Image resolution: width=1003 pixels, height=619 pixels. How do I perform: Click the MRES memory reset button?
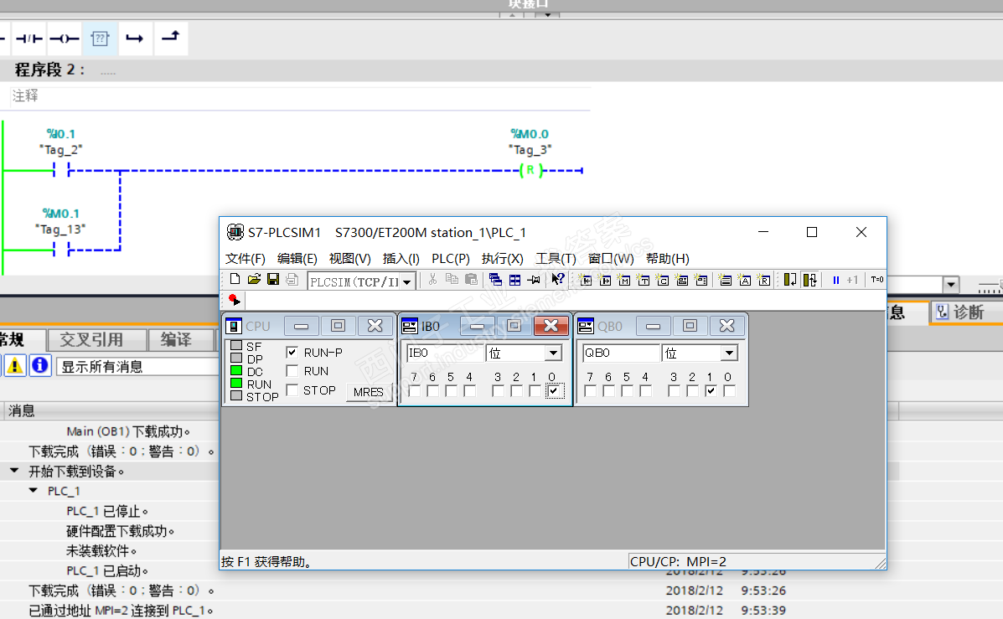coord(369,392)
